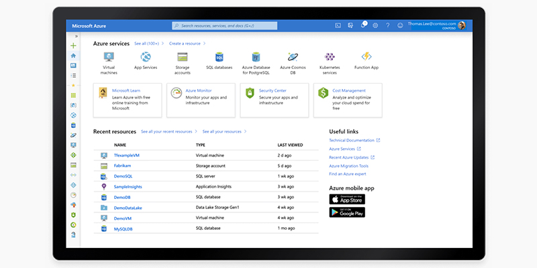Screen dimensions: 537x268
Task: Open the SampleInsights resource
Action: tap(128, 187)
